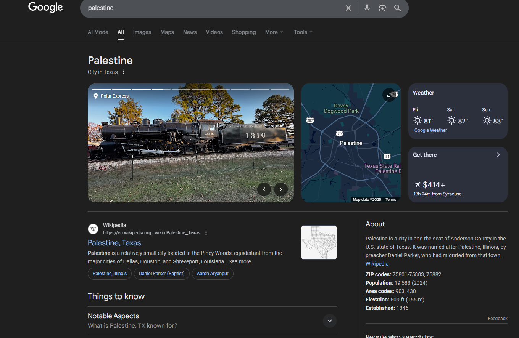Open more options beside City in Texas
Screen dimensions: 519x338
pos(123,72)
